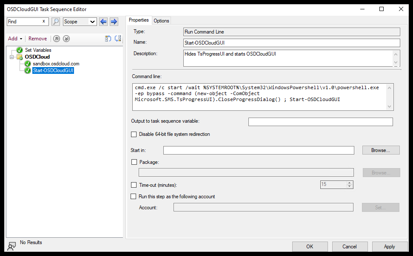413x256 pixels.
Task: Click the Find search magnifier icon
Action: [56, 21]
